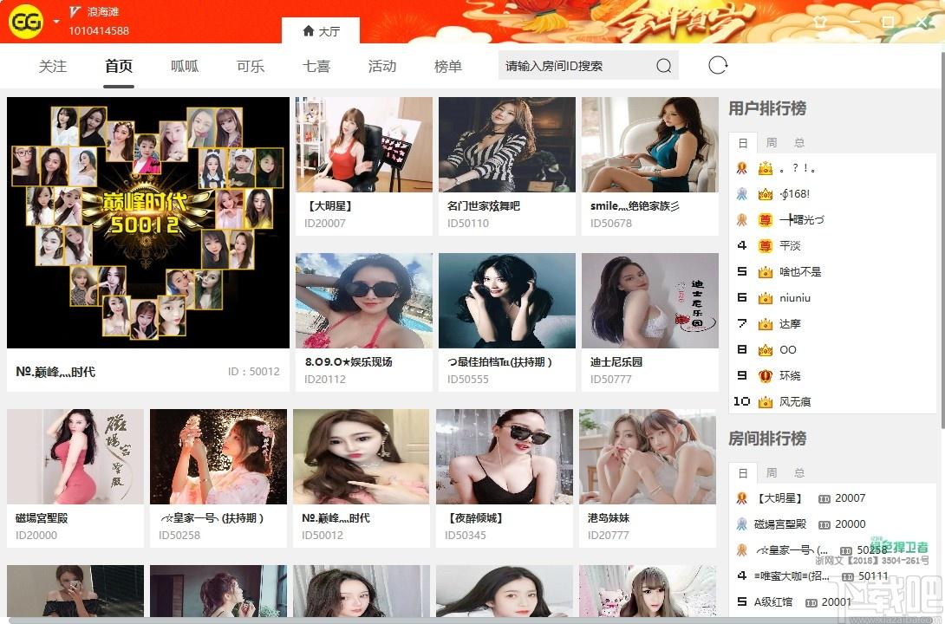
Task: Open the skin changer shirt icon
Action: click(x=819, y=22)
